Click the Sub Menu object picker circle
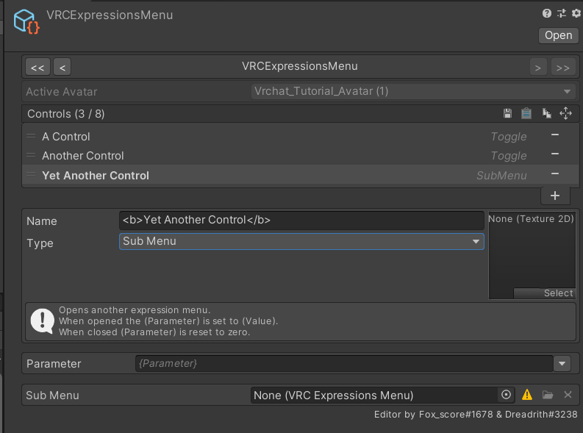 (506, 395)
